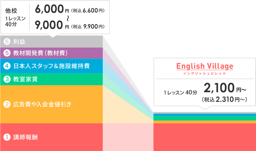The height and width of the screenshot is (151, 256).
Task: Select the 教室家賃 label
Action: (x=25, y=79)
